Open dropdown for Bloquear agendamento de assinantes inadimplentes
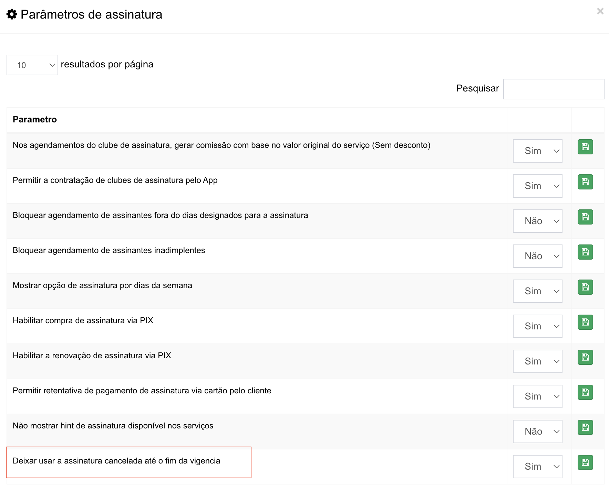 click(x=537, y=256)
